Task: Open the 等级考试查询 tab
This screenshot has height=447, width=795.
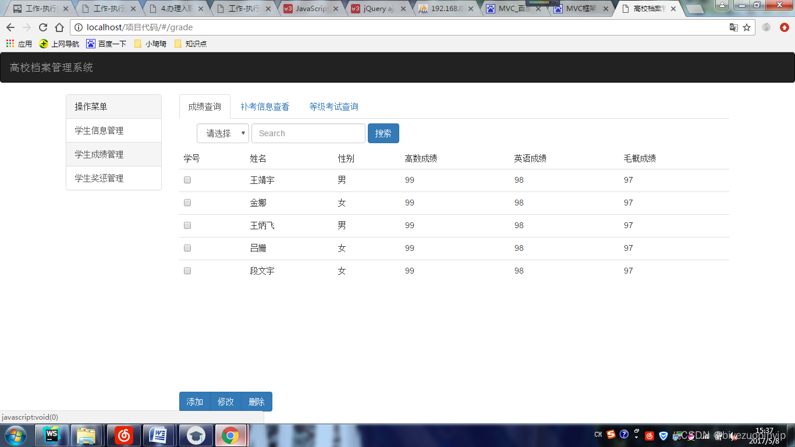Action: [x=333, y=106]
